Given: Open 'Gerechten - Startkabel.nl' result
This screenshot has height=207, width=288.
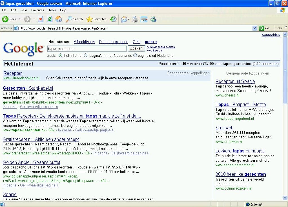Looking at the screenshot, I should click(28, 88).
